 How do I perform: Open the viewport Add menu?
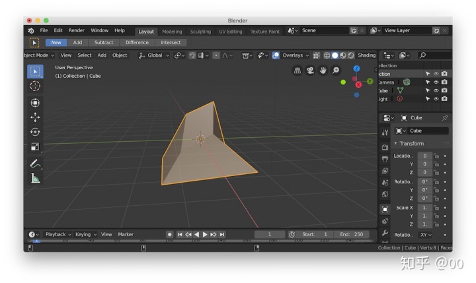(102, 55)
